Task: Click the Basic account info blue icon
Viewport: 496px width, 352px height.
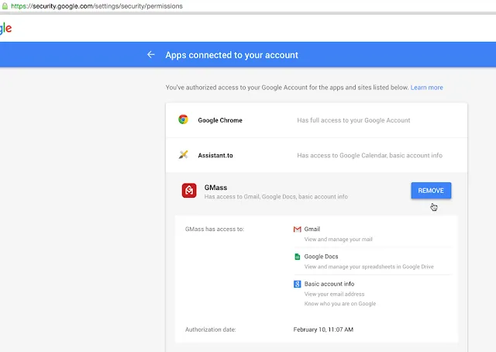Action: 298,284
